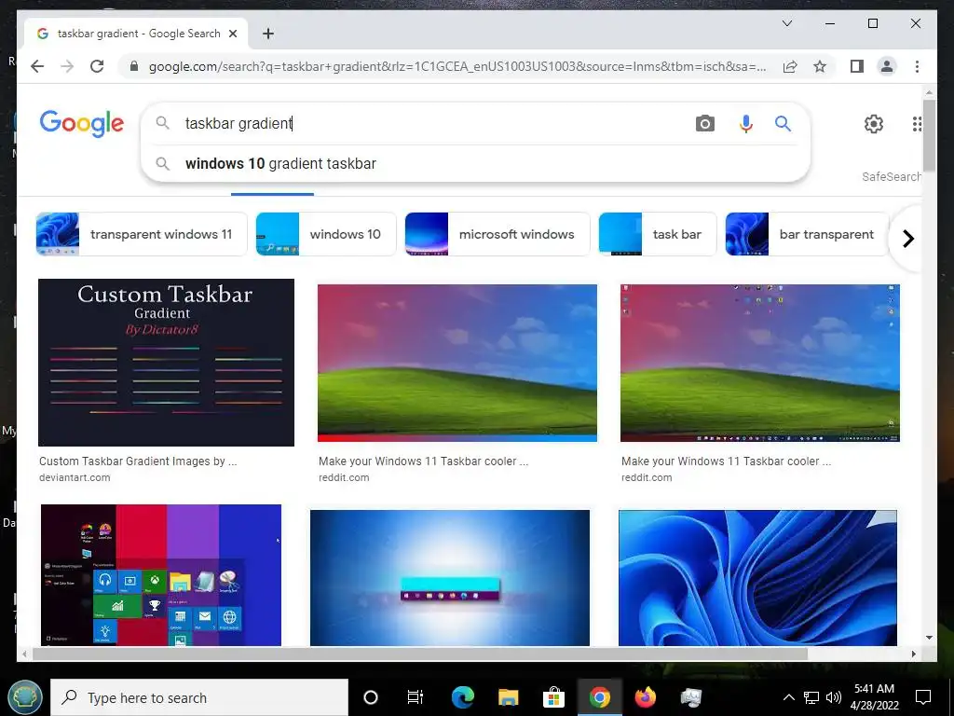
Task: Click the scrollbar down arrow
Action: click(x=929, y=638)
